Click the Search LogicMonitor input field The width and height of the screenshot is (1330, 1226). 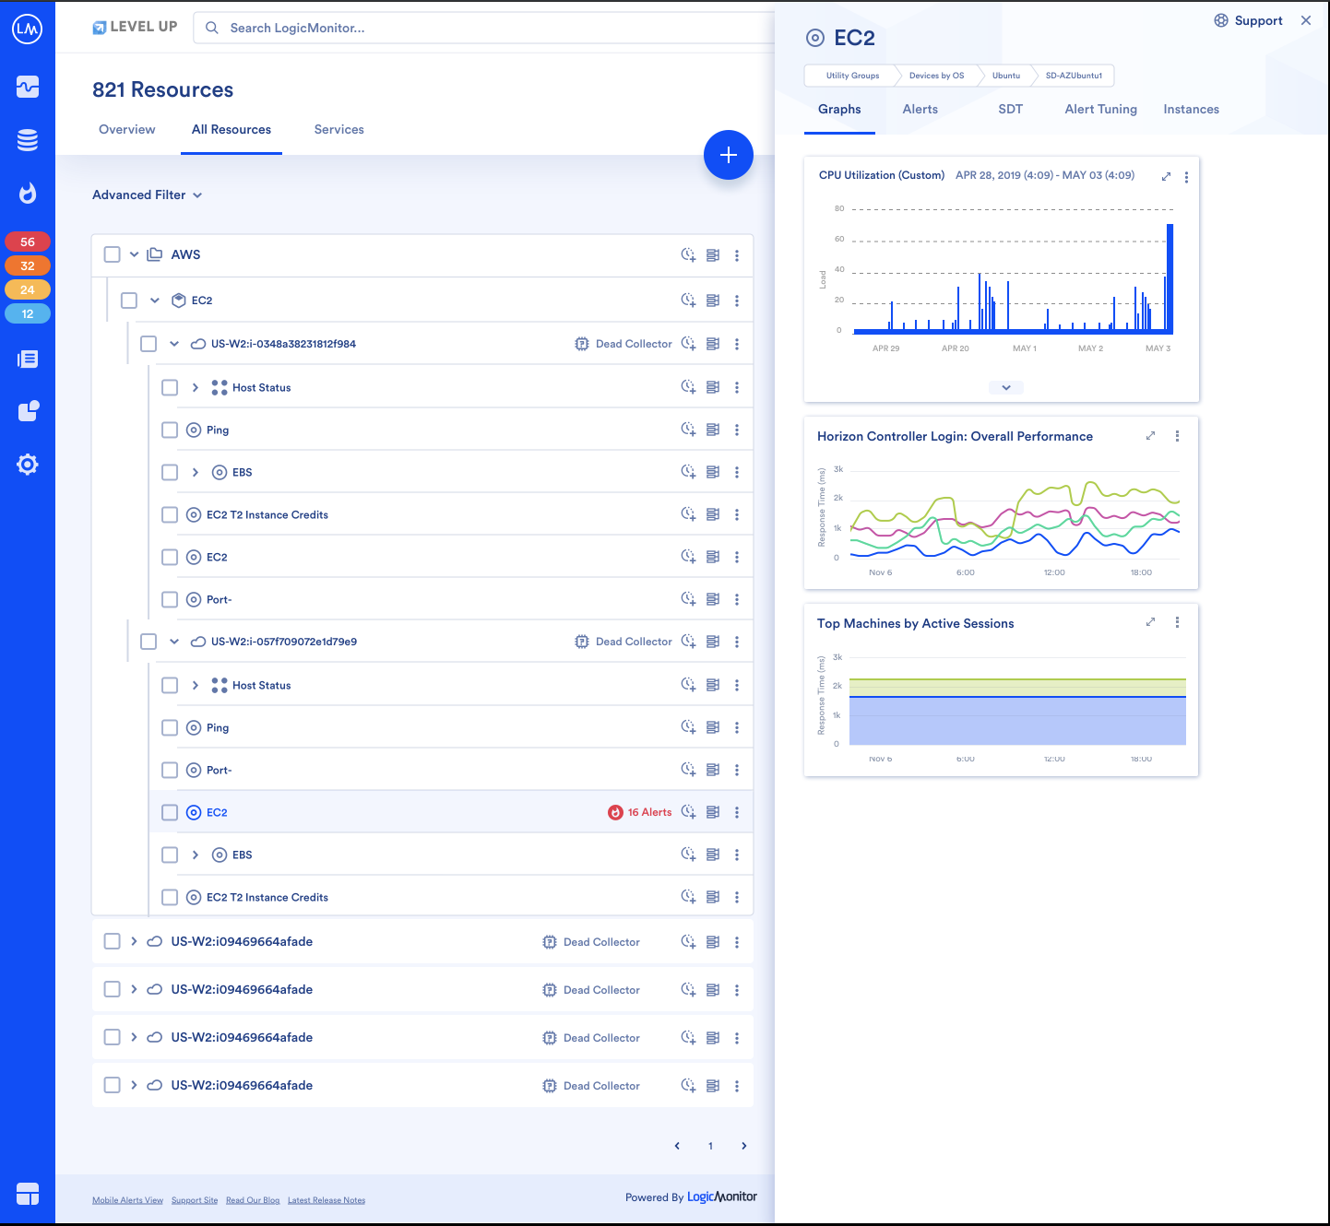(484, 28)
